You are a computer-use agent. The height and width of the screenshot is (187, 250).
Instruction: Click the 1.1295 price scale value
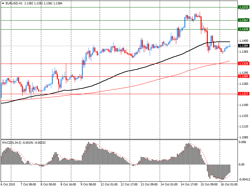244,73
